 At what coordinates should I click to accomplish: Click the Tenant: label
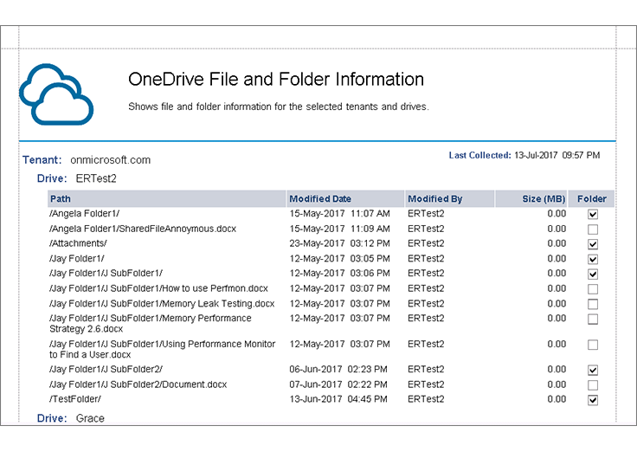[42, 159]
